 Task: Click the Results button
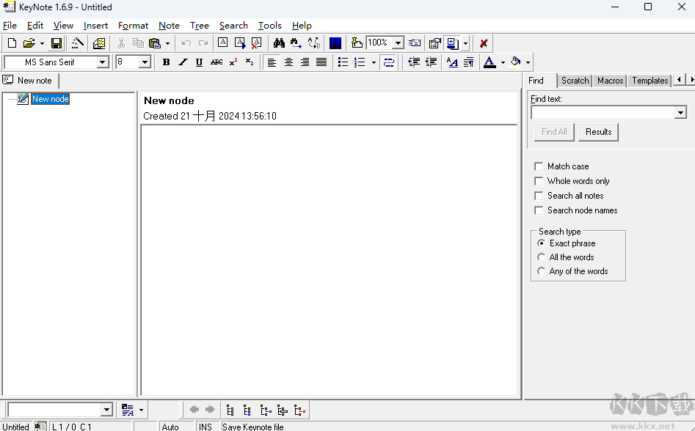(x=598, y=132)
